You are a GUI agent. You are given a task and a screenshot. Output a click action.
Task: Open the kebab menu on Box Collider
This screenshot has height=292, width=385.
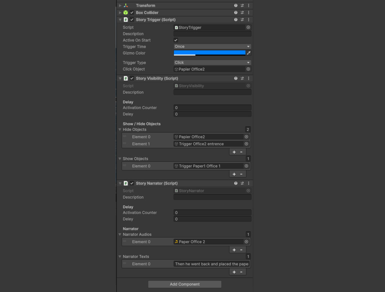click(x=249, y=12)
